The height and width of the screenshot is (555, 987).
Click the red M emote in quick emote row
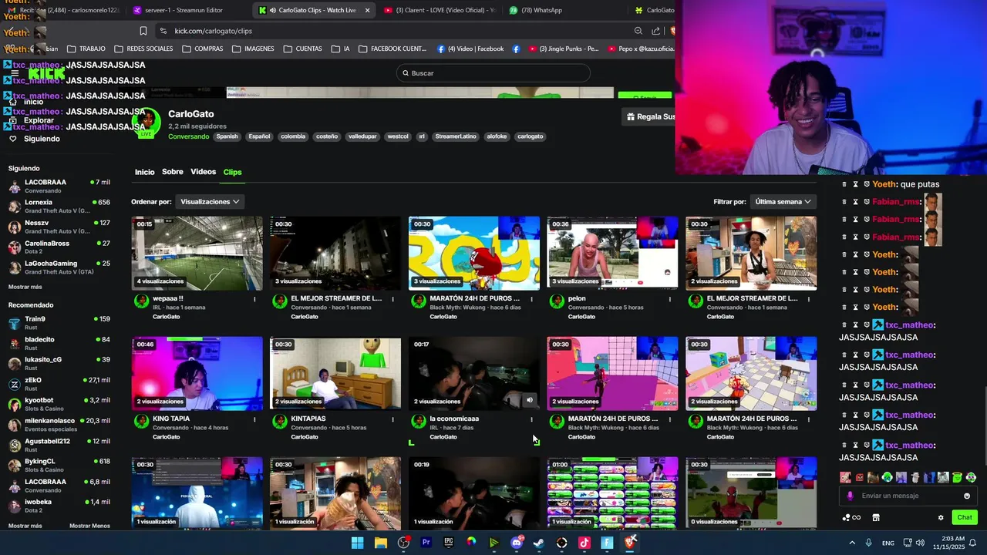pos(860,477)
